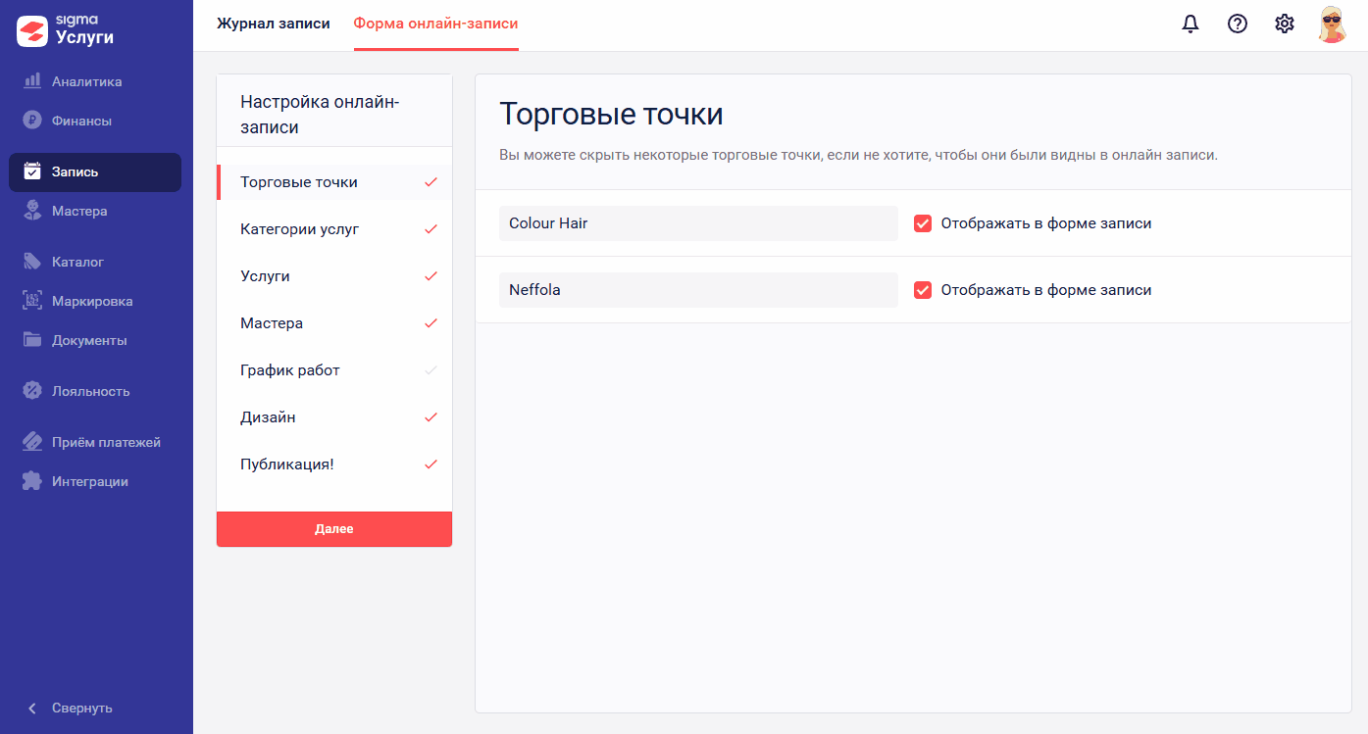Open Аналитика in the sidebar
The image size is (1368, 734).
coord(95,81)
